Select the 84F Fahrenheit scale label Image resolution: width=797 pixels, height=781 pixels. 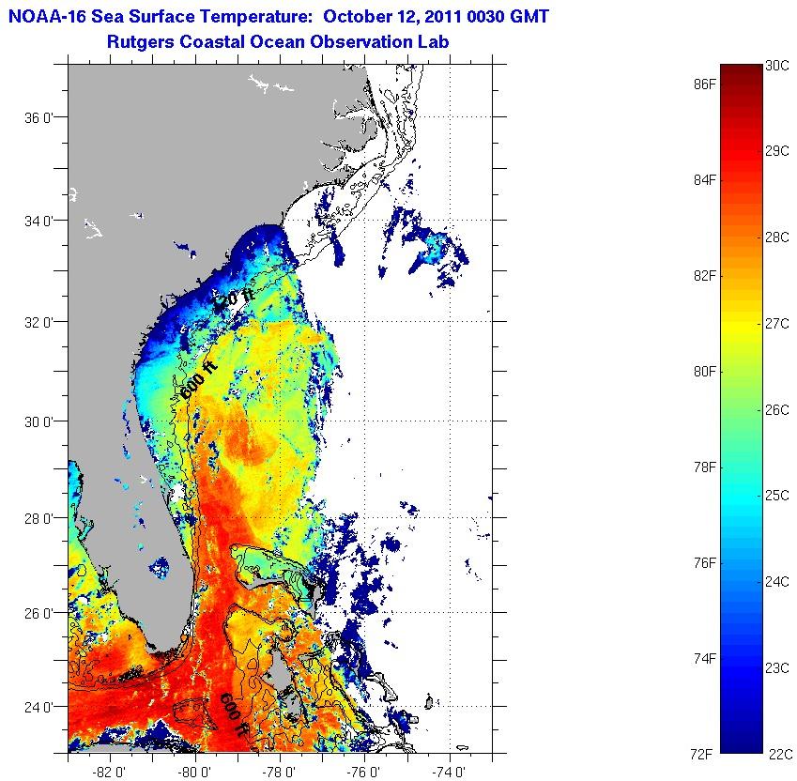[704, 180]
